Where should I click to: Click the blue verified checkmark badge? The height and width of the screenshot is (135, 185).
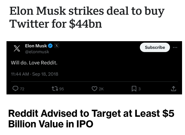pos(50,46)
